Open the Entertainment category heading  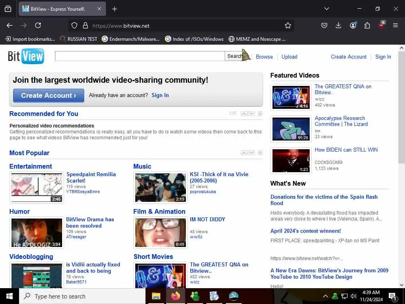click(x=30, y=166)
